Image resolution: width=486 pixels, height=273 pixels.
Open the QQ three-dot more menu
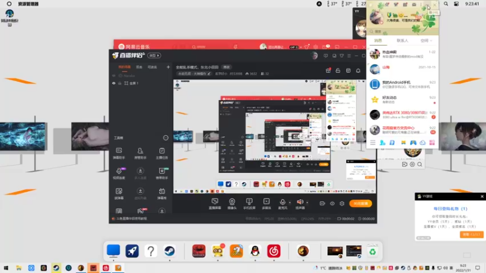click(421, 5)
